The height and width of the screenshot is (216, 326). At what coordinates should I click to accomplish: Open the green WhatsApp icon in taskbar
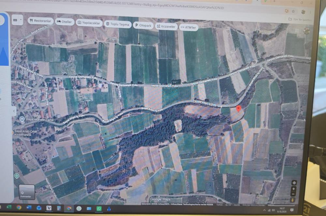(99, 209)
